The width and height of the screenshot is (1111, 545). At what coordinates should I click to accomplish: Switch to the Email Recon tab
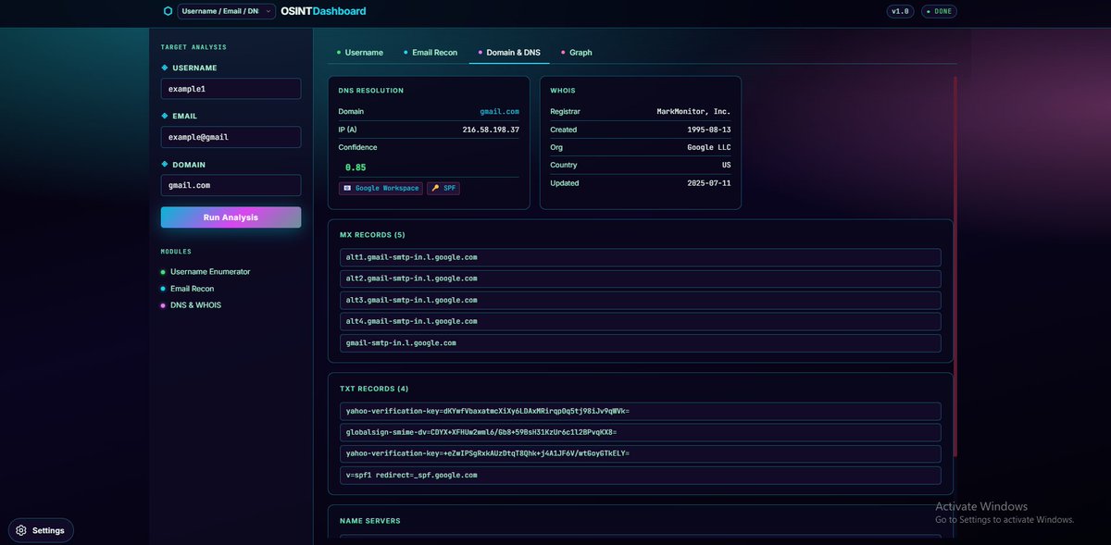point(431,53)
